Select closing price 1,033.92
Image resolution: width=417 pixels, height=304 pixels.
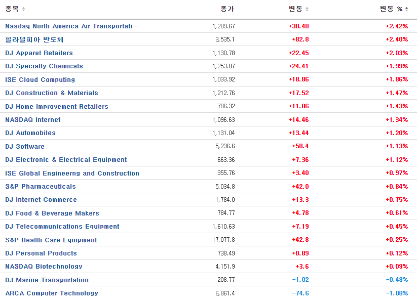223,79
